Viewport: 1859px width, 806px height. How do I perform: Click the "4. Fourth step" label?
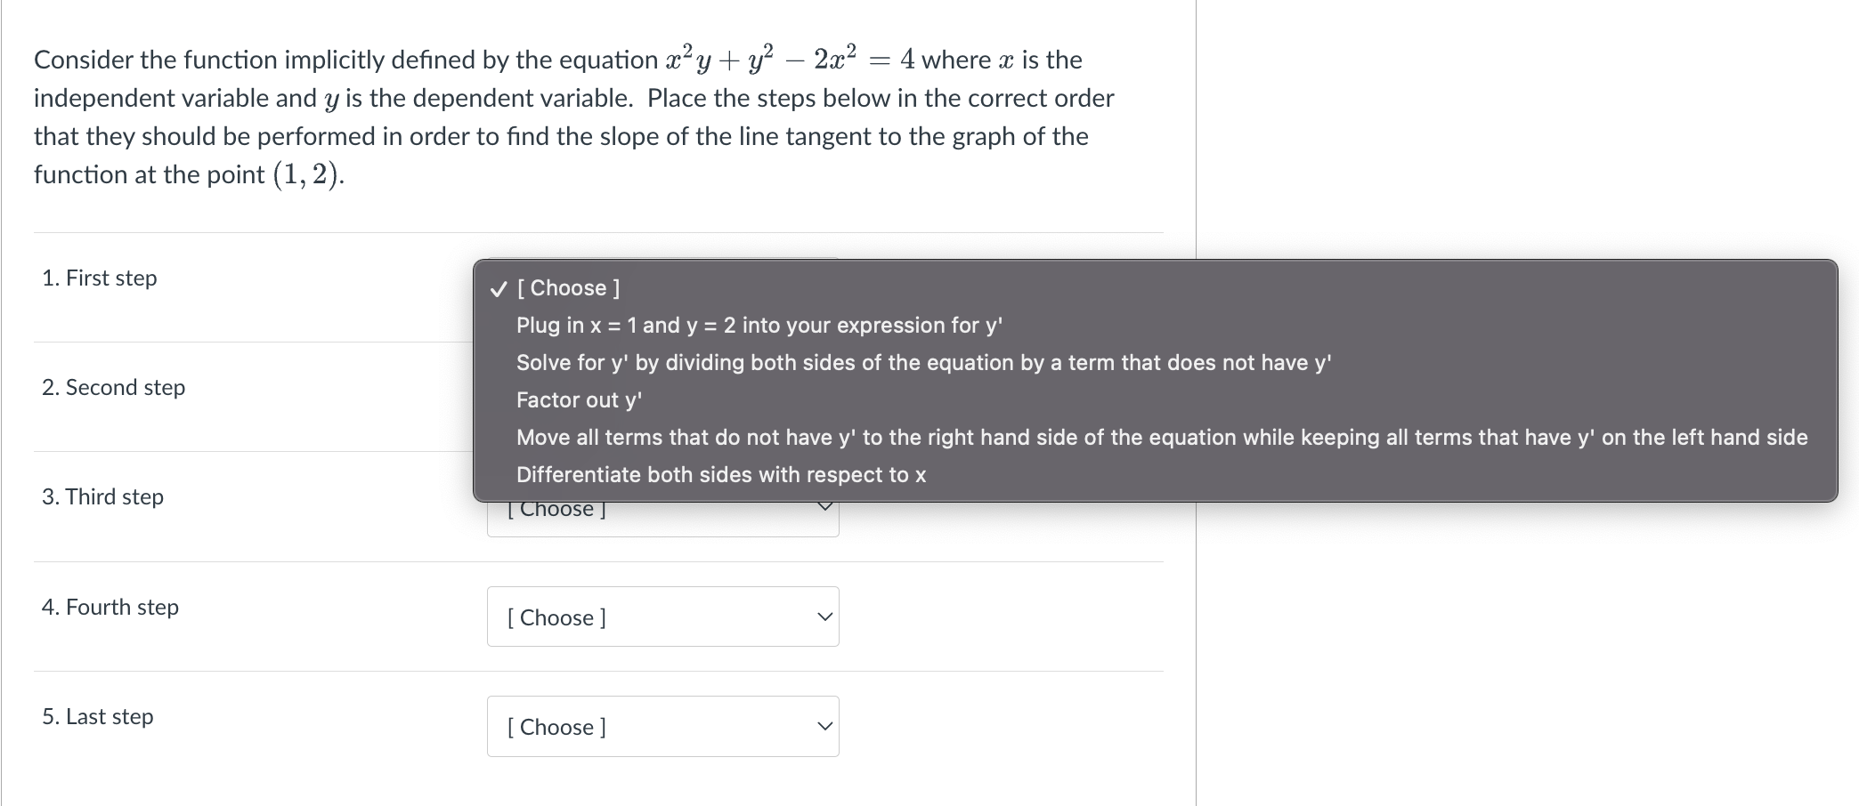coord(110,607)
